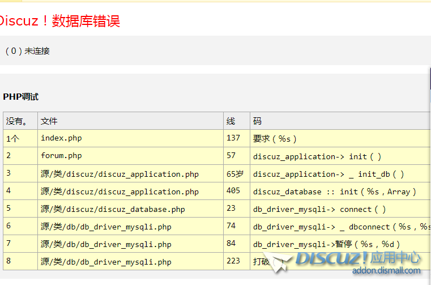Click line number 223 in row 8
The width and height of the screenshot is (431, 285).
point(233,262)
